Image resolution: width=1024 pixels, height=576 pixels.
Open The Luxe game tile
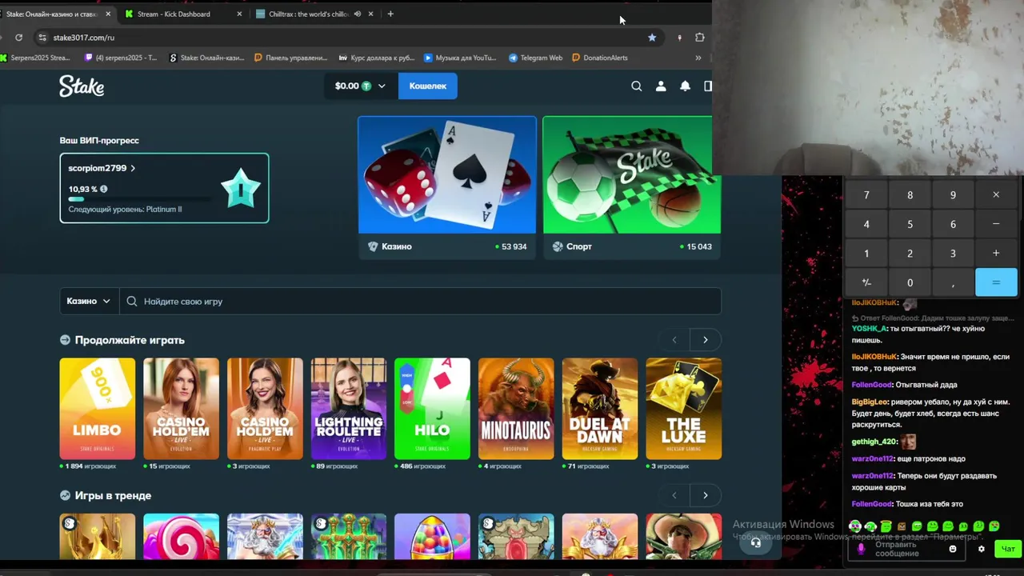tap(683, 409)
